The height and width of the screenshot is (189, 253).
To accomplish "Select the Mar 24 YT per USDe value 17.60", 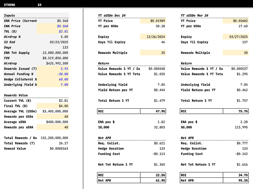I will 243,26.
